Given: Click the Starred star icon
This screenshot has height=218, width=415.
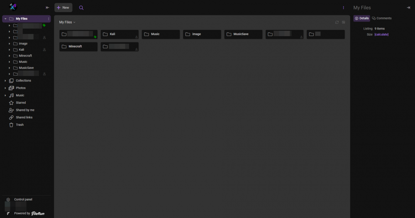Looking at the screenshot, I should (11, 103).
